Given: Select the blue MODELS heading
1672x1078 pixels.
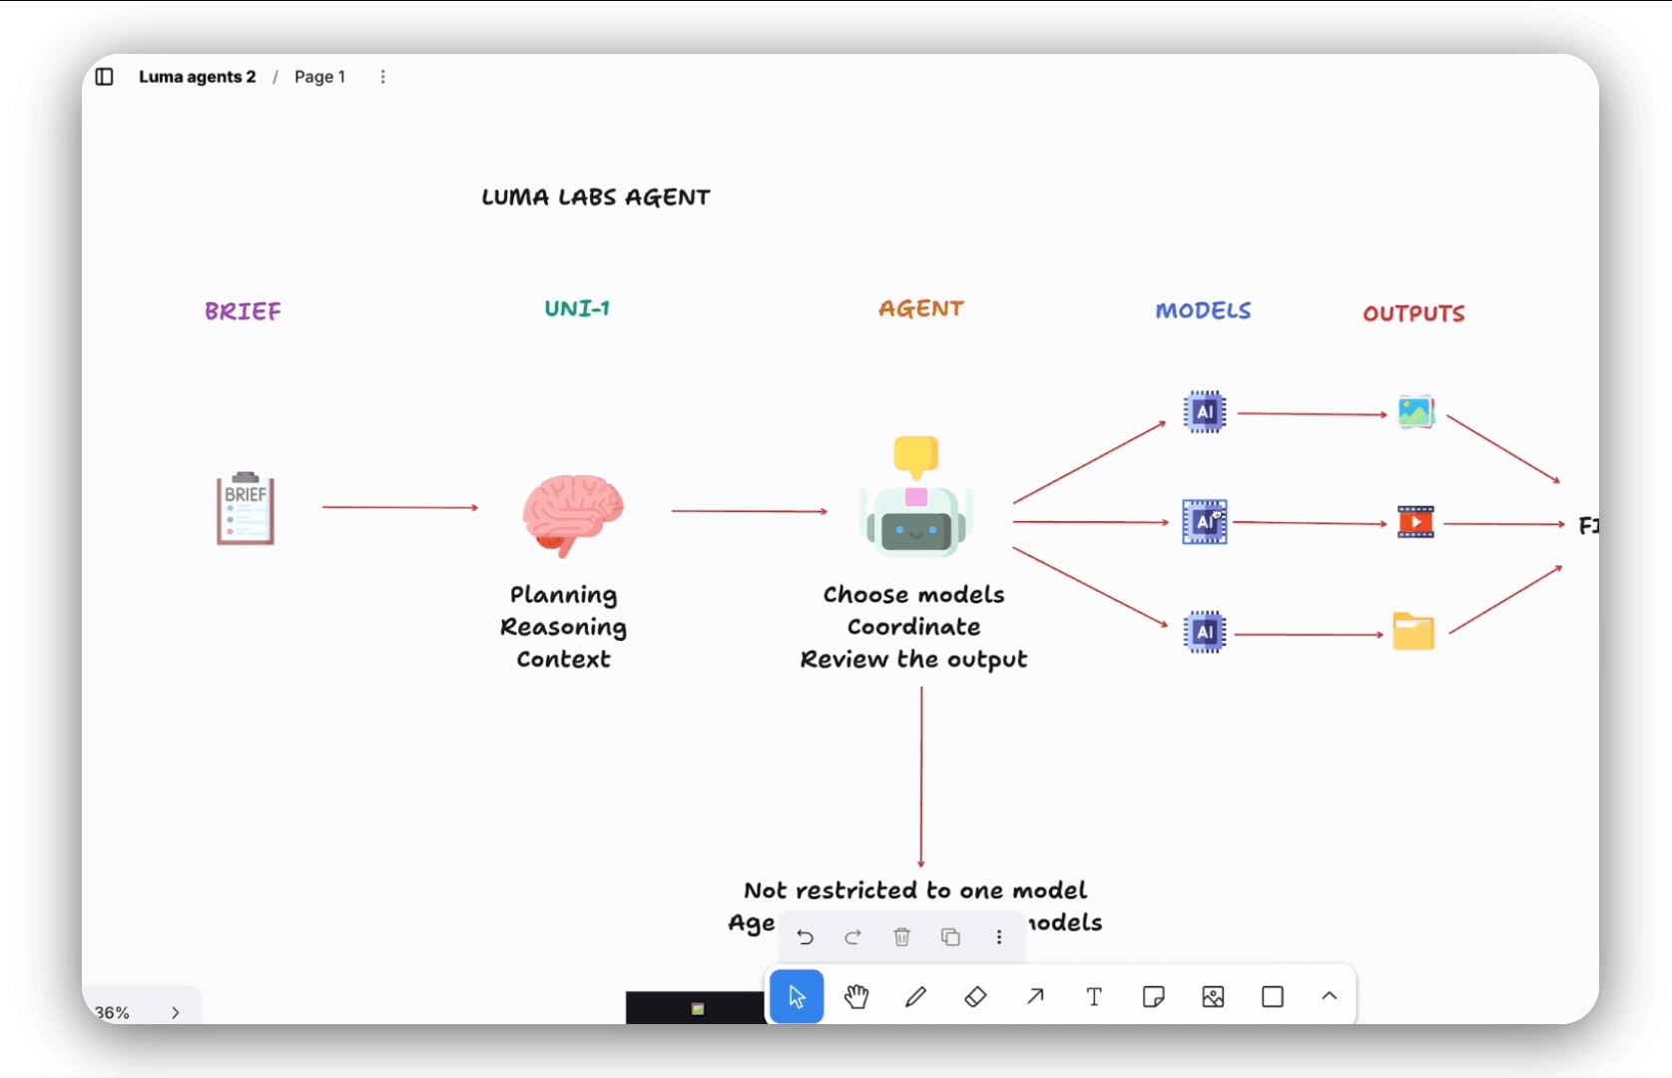Looking at the screenshot, I should coord(1203,310).
